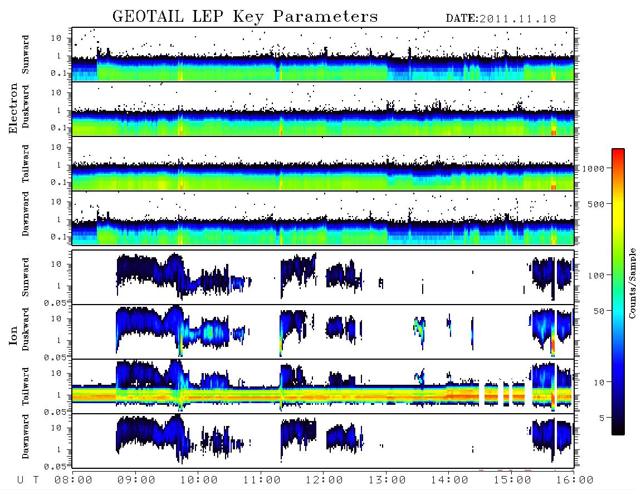Click the Ion 'Dawnward' panel label

[x=26, y=436]
